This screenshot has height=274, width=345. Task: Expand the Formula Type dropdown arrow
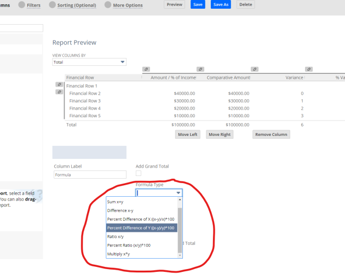[178, 193]
